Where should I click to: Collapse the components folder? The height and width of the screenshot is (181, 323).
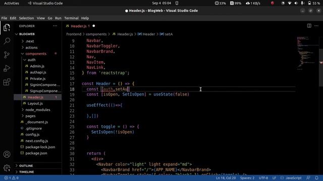(x=36, y=54)
